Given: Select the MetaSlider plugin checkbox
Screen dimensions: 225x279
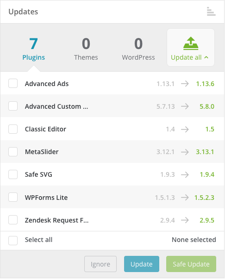Looking at the screenshot, I should (13, 152).
